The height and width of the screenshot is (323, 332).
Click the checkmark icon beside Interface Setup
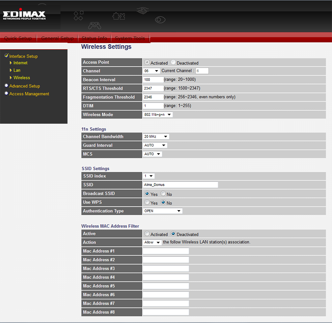click(x=6, y=56)
